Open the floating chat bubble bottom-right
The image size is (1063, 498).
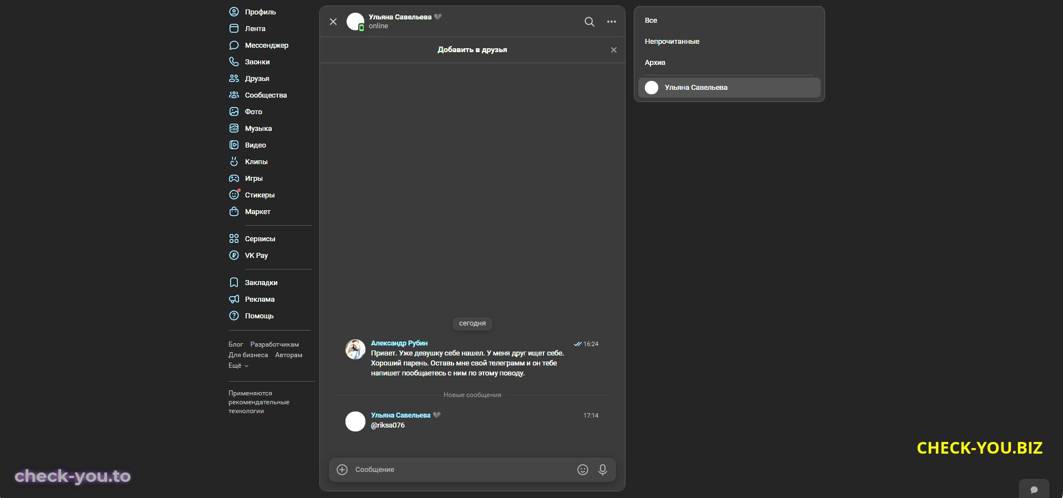(1034, 490)
